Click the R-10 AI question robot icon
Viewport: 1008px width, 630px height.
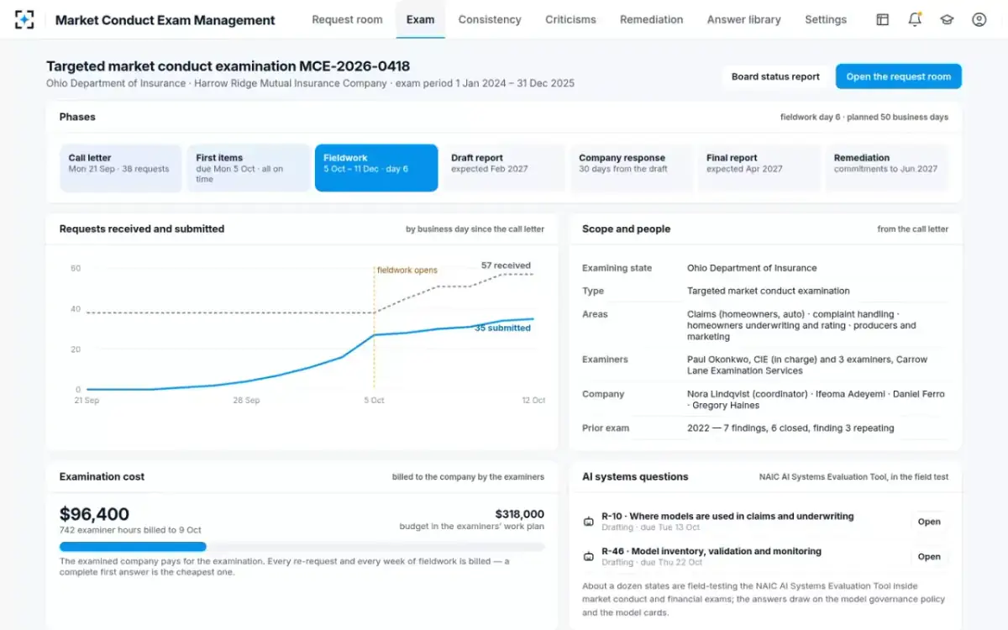pyautogui.click(x=589, y=522)
